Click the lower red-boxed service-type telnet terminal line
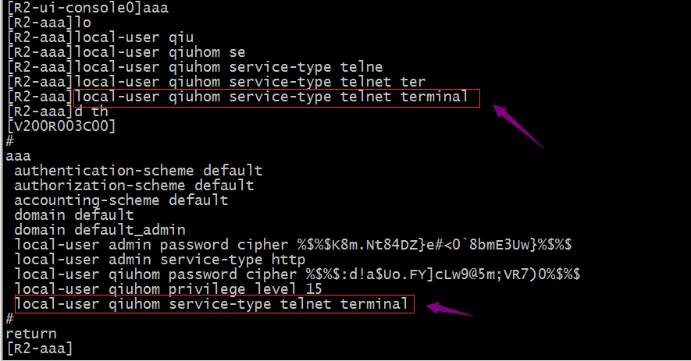This screenshot has height=361, width=691. pyautogui.click(x=215, y=304)
